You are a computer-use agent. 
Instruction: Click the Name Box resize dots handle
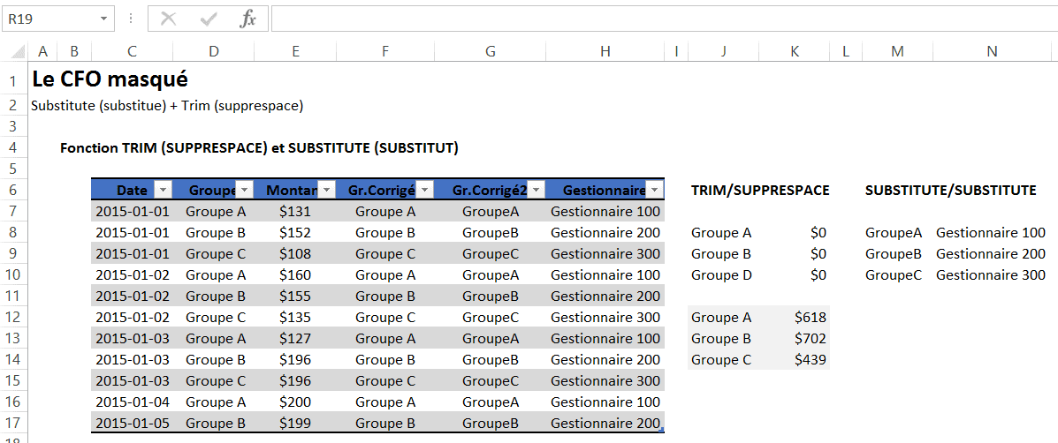click(x=131, y=19)
